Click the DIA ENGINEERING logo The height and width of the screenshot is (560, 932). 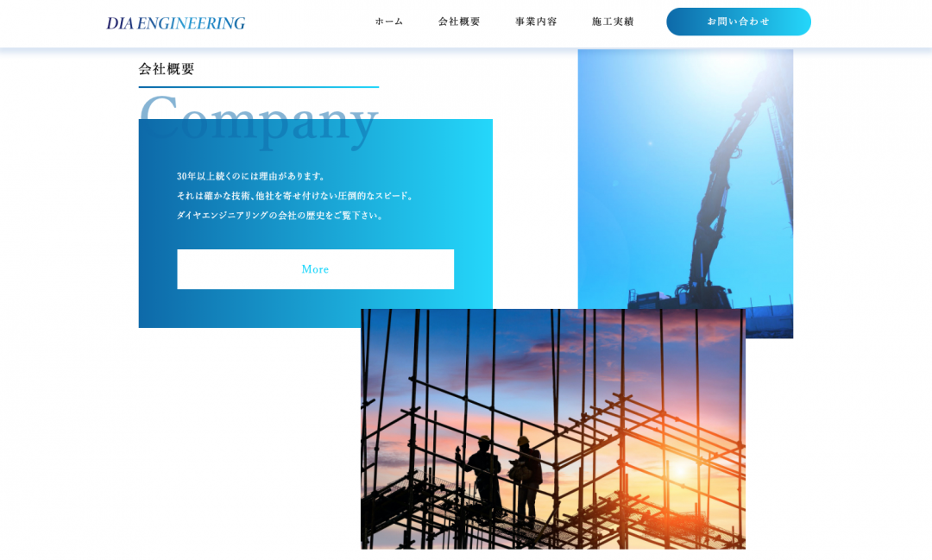(175, 23)
